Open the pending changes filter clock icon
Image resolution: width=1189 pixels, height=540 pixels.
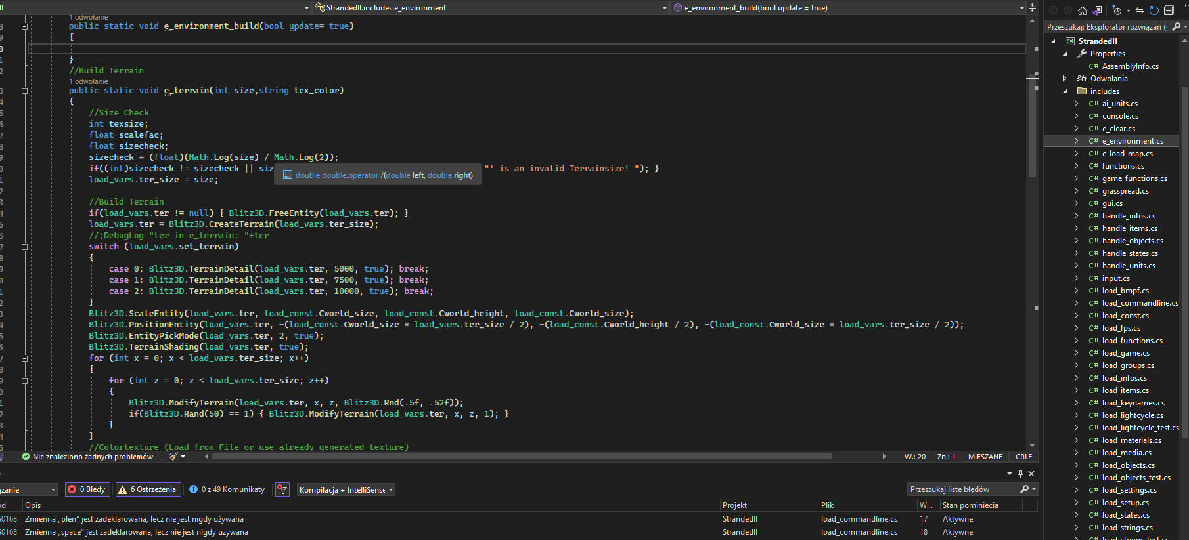click(1117, 10)
